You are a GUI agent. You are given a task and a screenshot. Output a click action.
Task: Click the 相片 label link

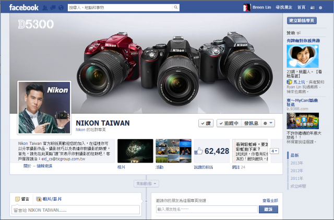121,167
